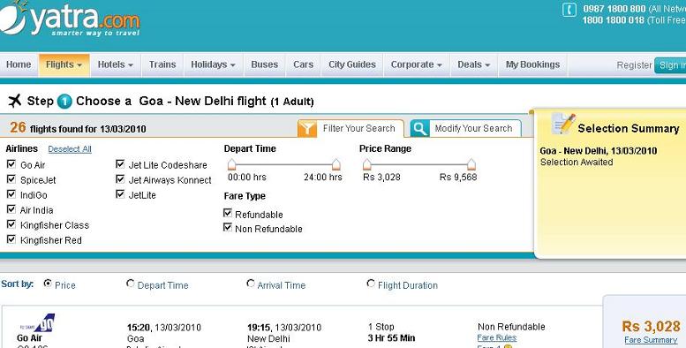686x348 pixels.
Task: Open the Flights dropdown menu
Action: (64, 64)
